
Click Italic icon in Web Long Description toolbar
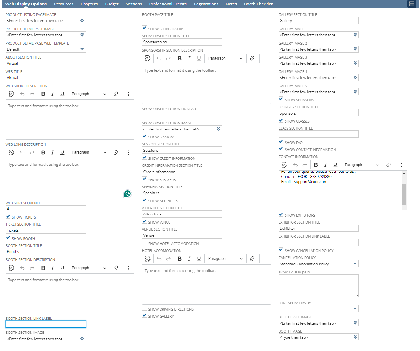(53, 152)
